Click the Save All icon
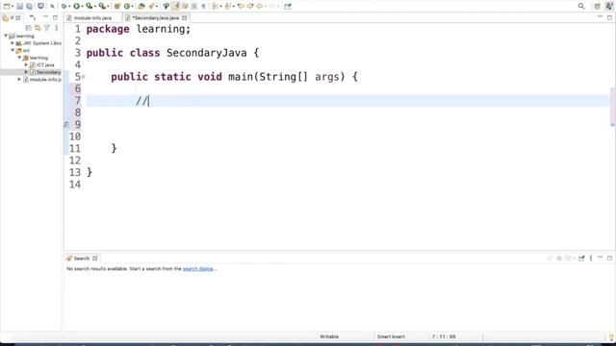Viewport: 616px width, 346px height. click(x=29, y=7)
